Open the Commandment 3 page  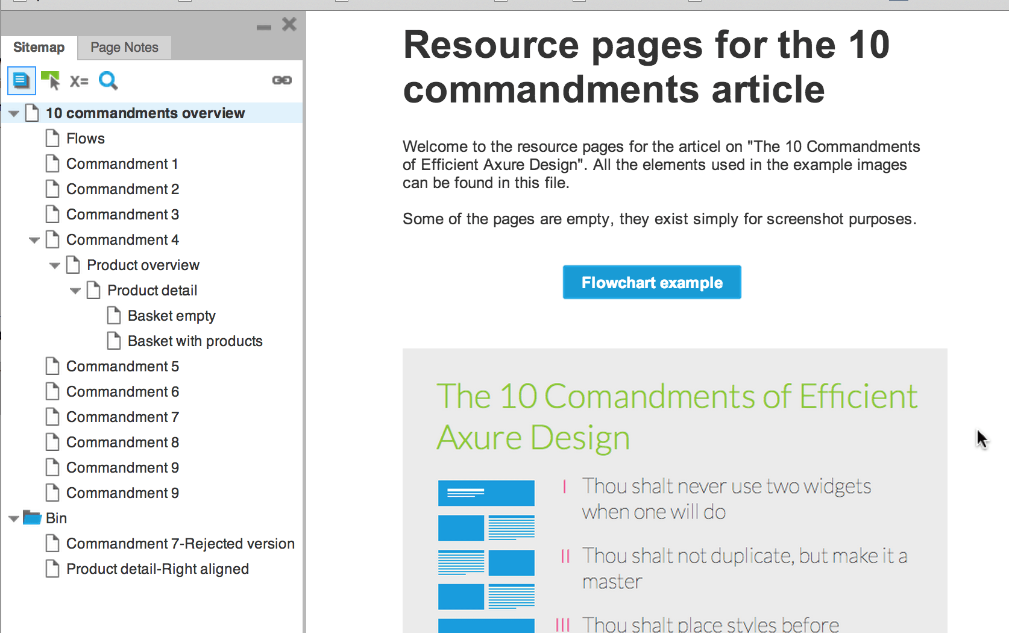(x=122, y=215)
